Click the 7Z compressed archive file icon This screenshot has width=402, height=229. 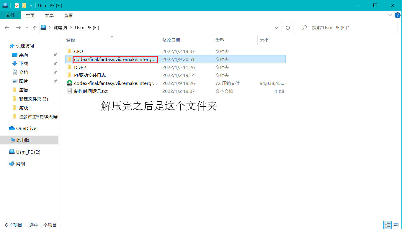pyautogui.click(x=70, y=83)
